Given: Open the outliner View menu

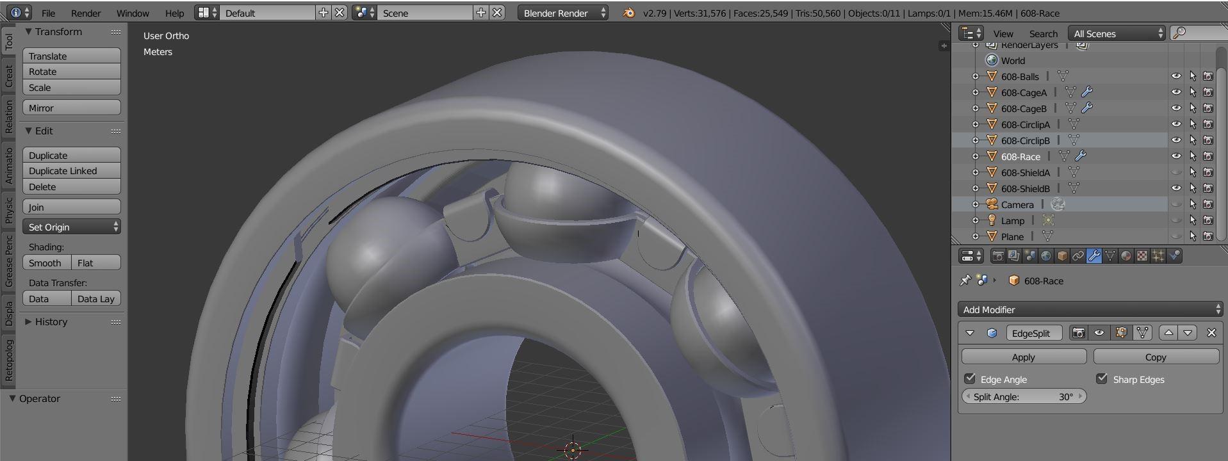Looking at the screenshot, I should click(x=1003, y=33).
